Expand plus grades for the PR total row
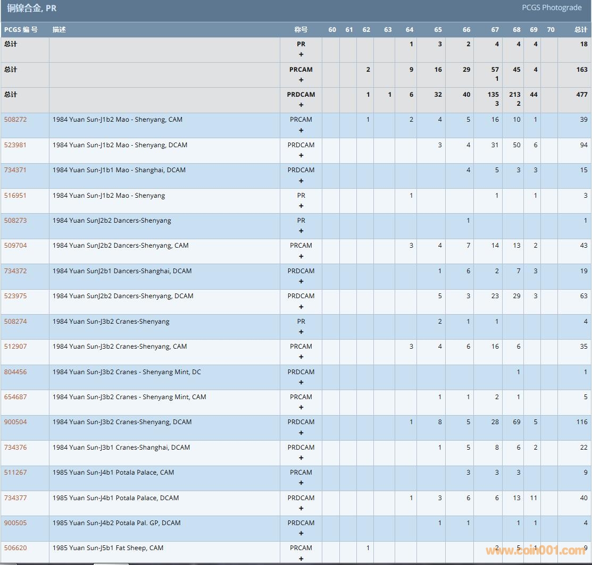Image resolution: width=592 pixels, height=565 pixels. click(x=301, y=55)
